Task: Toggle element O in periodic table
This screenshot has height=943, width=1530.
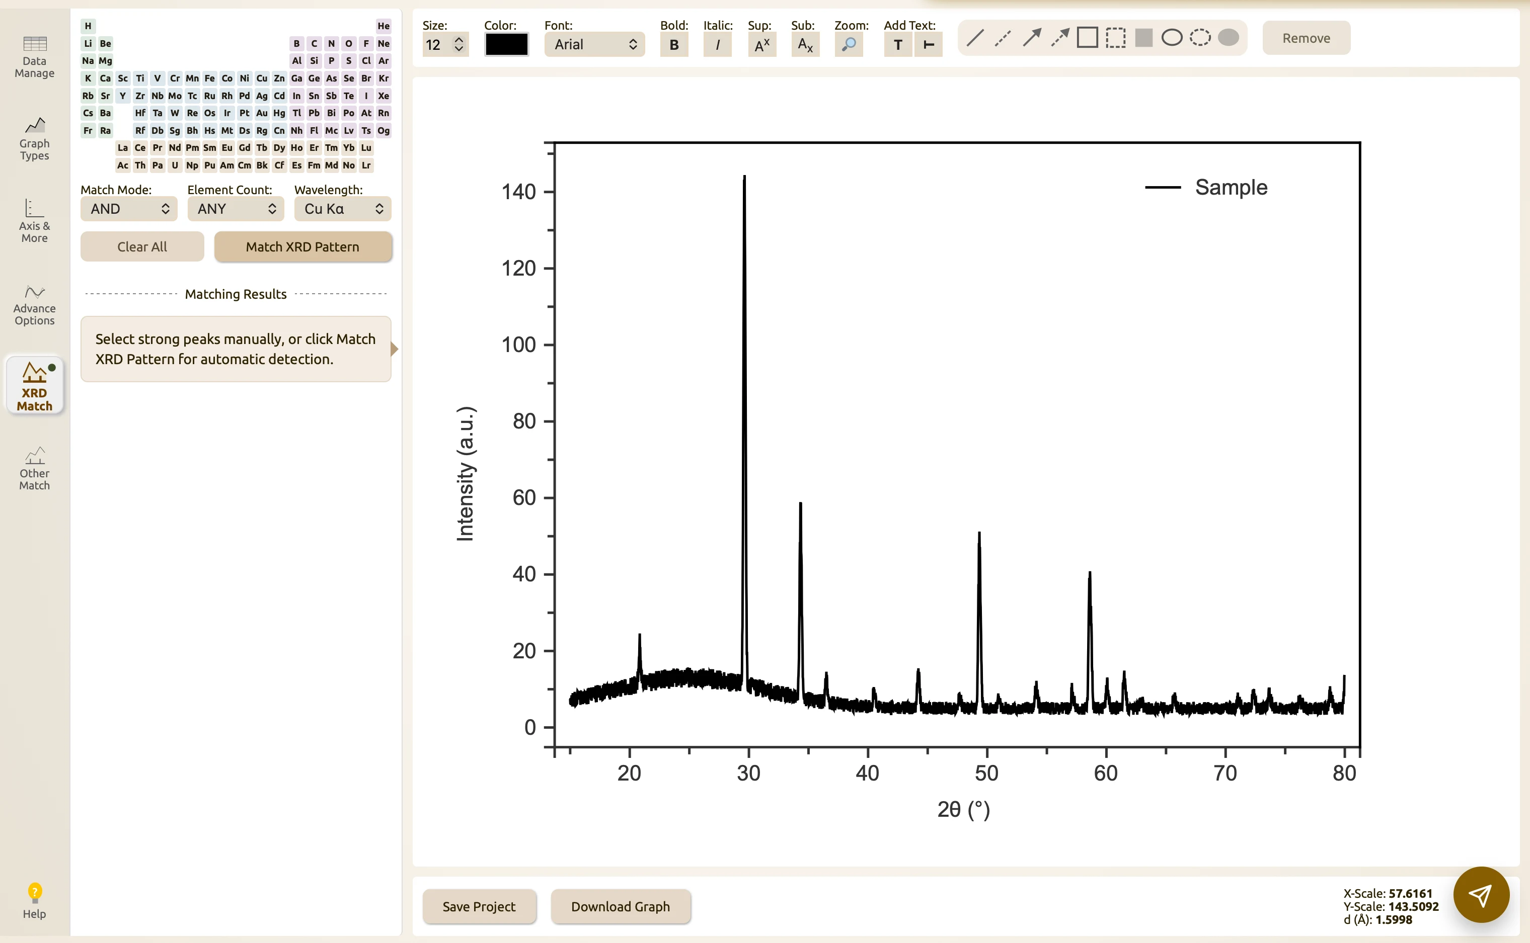Action: tap(349, 44)
